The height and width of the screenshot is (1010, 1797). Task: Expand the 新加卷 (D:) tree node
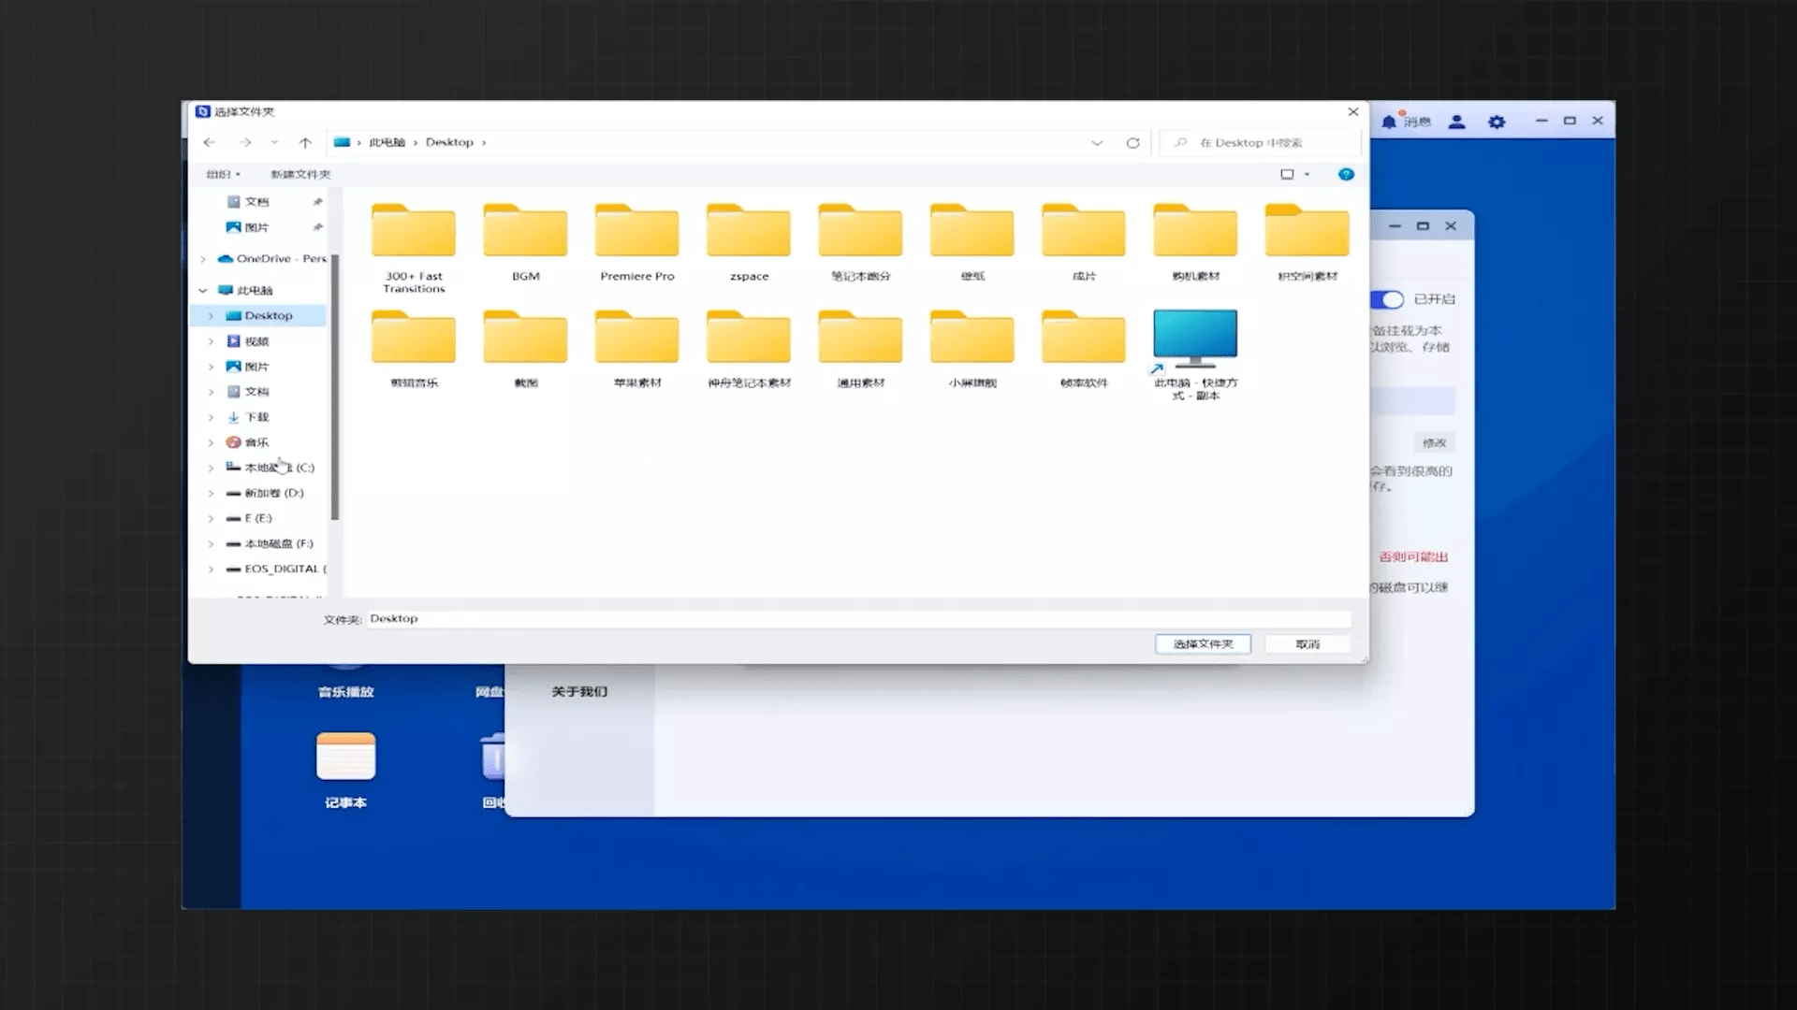click(212, 493)
